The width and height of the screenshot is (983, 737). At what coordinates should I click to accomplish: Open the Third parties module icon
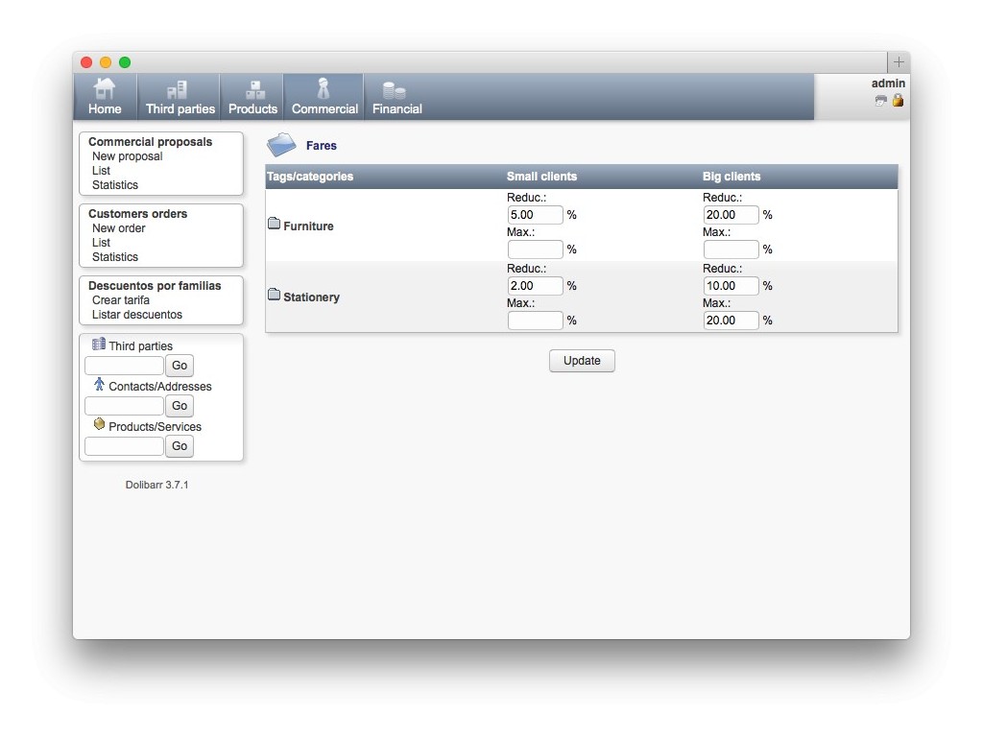click(x=178, y=89)
